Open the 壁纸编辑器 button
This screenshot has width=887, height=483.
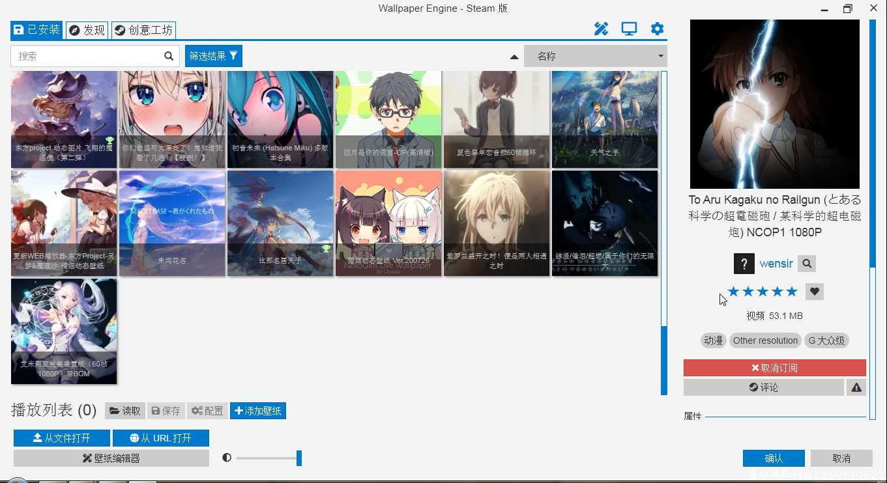(111, 458)
